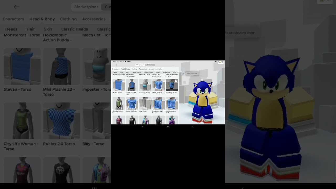Select the Chibi Dog - Torso thumbnail
The width and height of the screenshot is (336, 189).
click(x=172, y=85)
